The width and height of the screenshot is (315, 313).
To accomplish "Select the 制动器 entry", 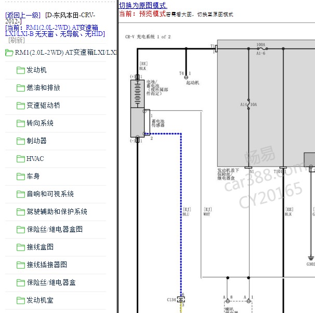I will click(36, 141).
